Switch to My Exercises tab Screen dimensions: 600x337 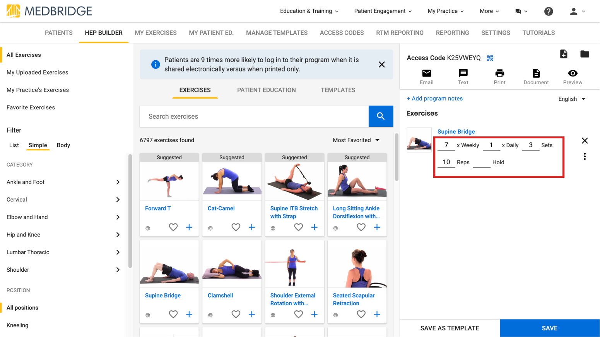[x=156, y=33]
